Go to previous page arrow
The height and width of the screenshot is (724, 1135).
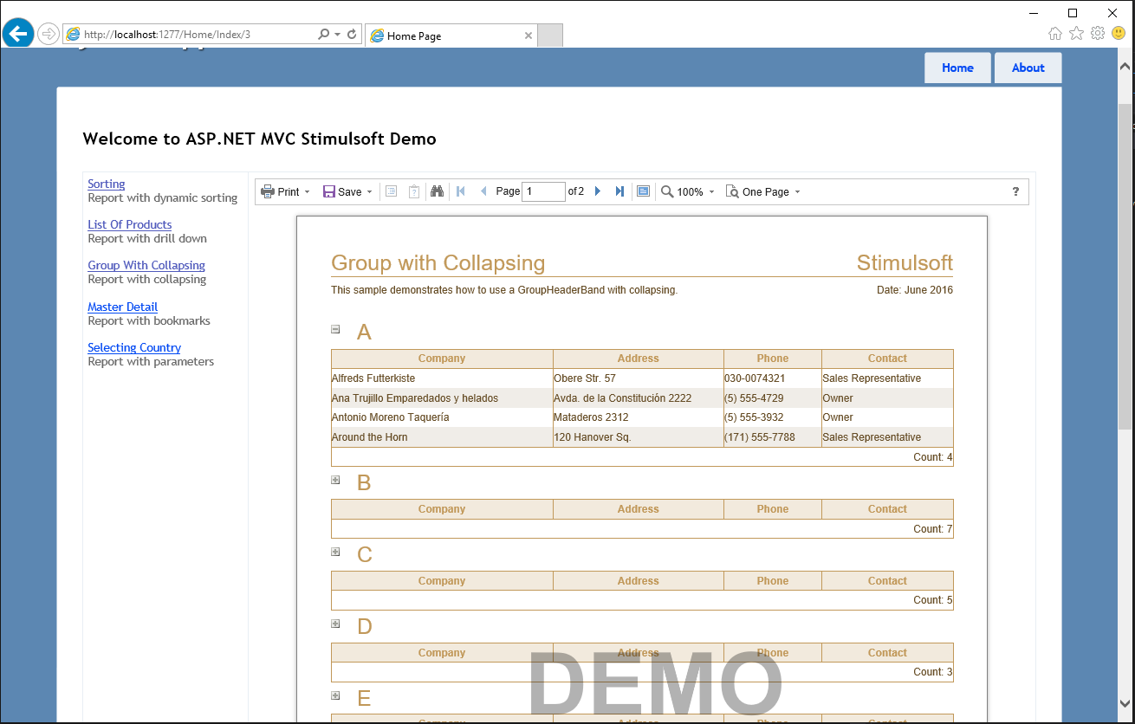click(x=483, y=191)
